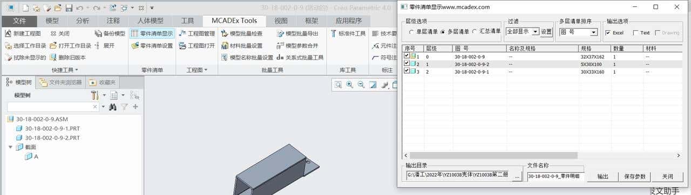691x195 pixels.
Task: Switch to the 视图 ribbon tab
Action: 281,21
